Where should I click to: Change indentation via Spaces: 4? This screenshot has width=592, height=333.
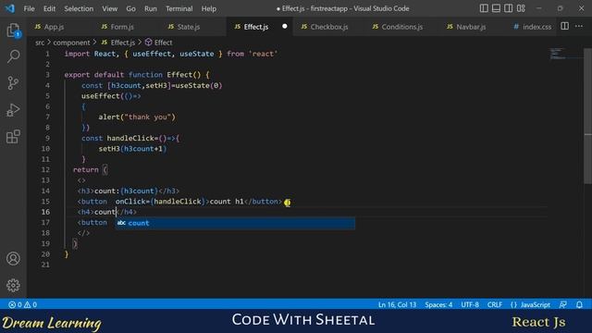pyautogui.click(x=438, y=304)
